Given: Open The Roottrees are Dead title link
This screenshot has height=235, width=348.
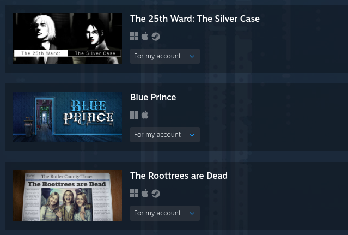Looking at the screenshot, I should [x=179, y=176].
